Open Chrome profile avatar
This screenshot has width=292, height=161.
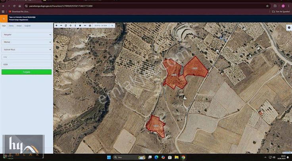coord(283,6)
